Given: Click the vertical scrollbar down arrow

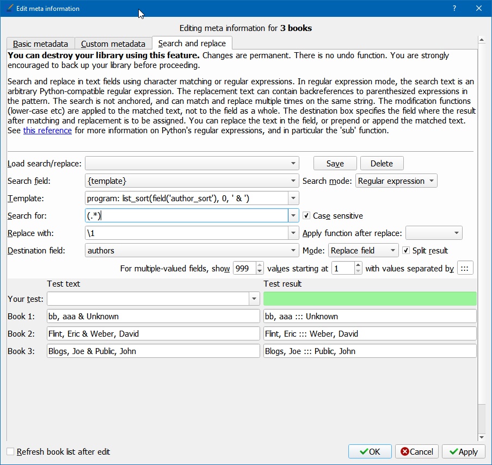Looking at the screenshot, I should [x=481, y=437].
